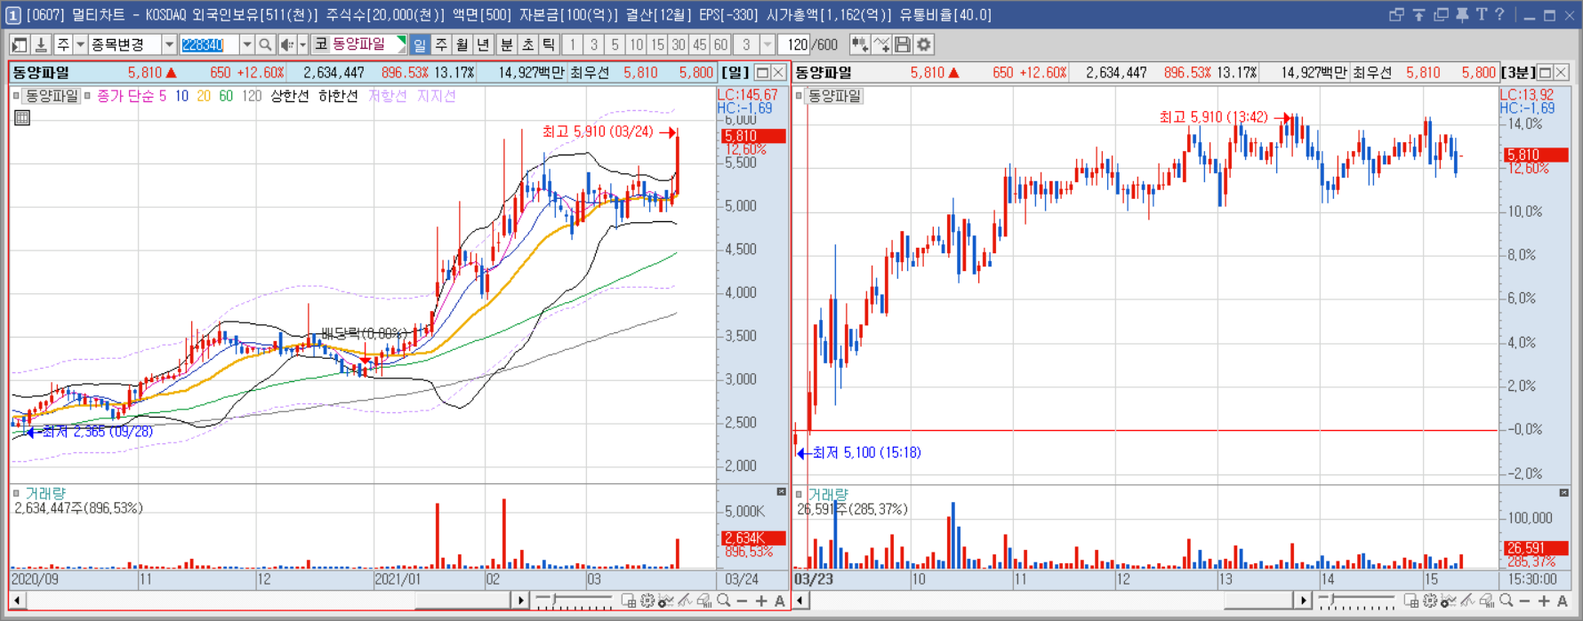This screenshot has width=1583, height=621.
Task: Click the pin window icon in title bar
Action: (1462, 14)
